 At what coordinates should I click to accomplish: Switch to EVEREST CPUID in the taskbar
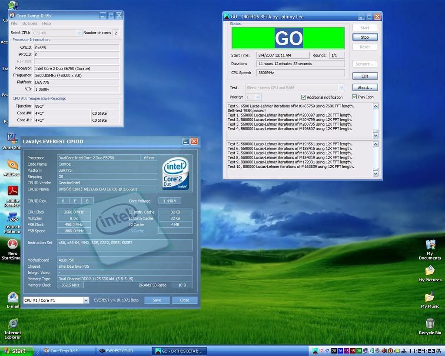pos(123,351)
